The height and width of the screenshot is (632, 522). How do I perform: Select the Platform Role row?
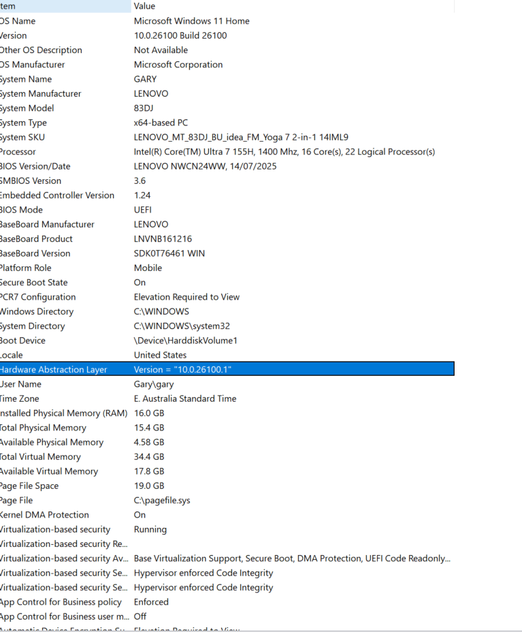(227, 268)
